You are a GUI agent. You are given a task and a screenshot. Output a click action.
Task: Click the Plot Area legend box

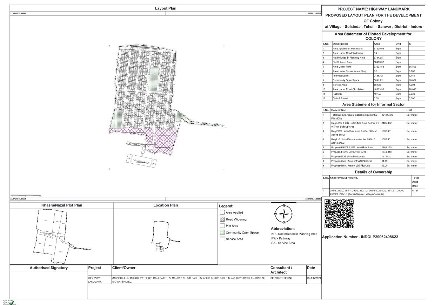(222, 226)
